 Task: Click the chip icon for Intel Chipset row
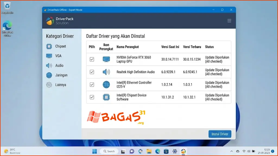(x=106, y=97)
